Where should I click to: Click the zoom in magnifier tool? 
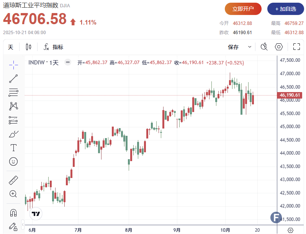coord(13,194)
